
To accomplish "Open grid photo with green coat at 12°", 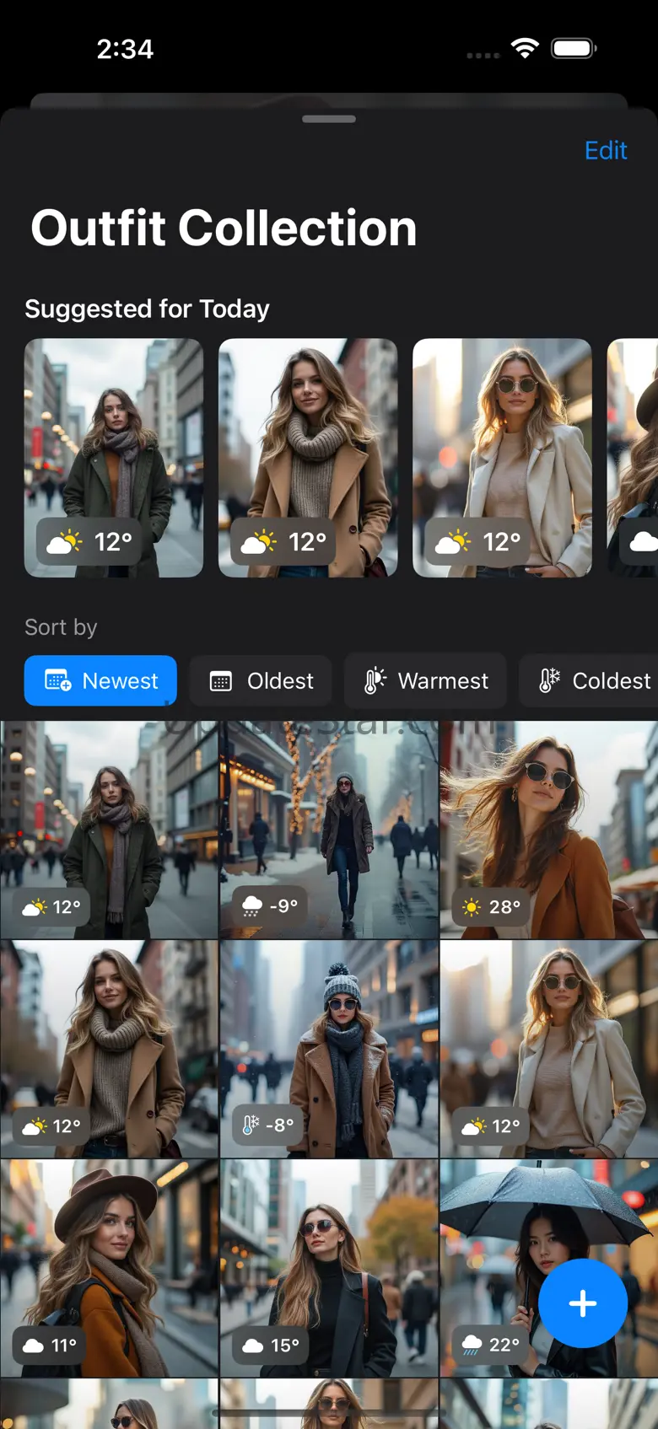I will (x=109, y=830).
